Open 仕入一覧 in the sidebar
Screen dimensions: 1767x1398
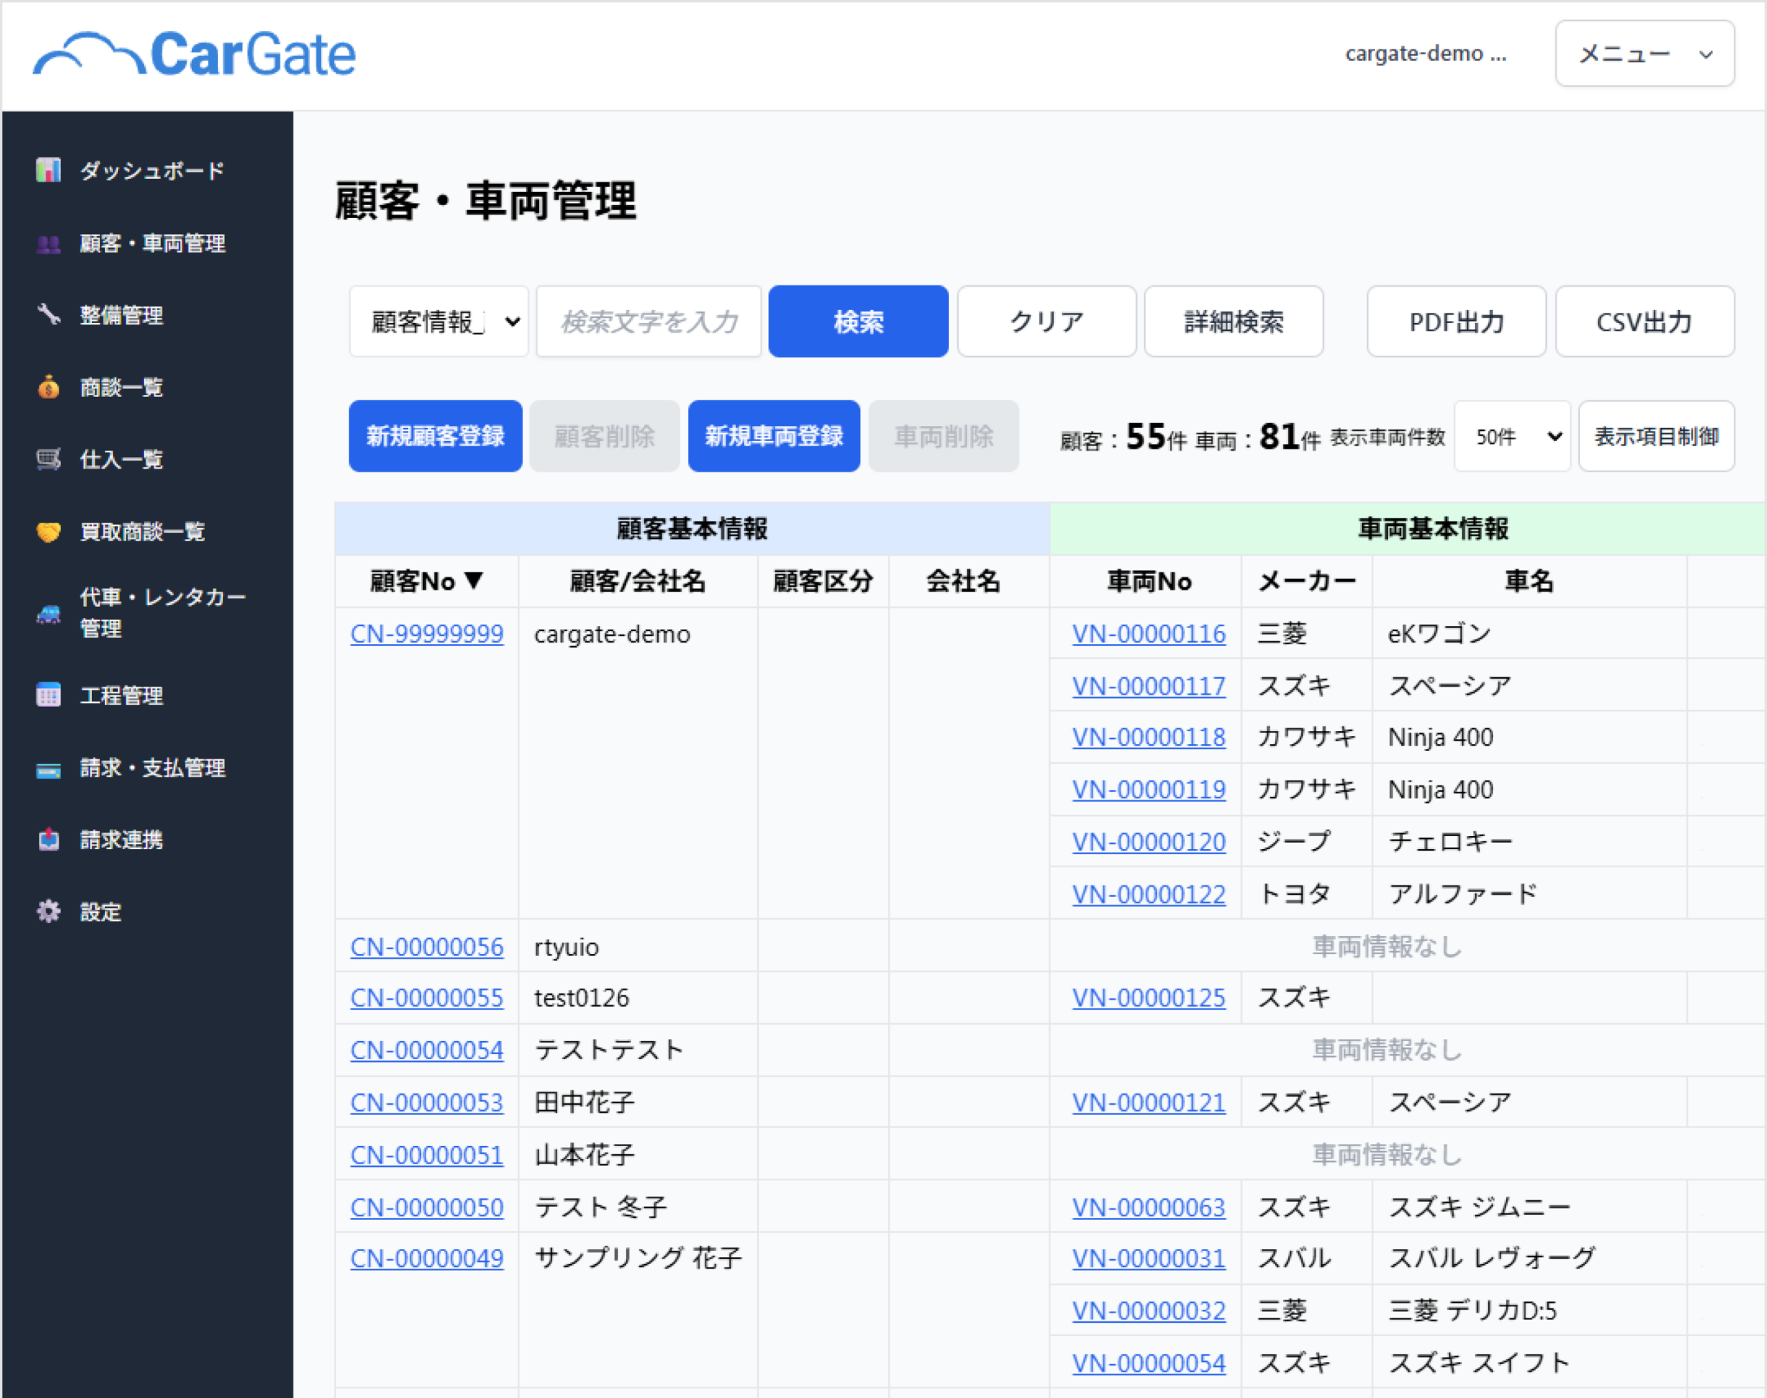[121, 459]
